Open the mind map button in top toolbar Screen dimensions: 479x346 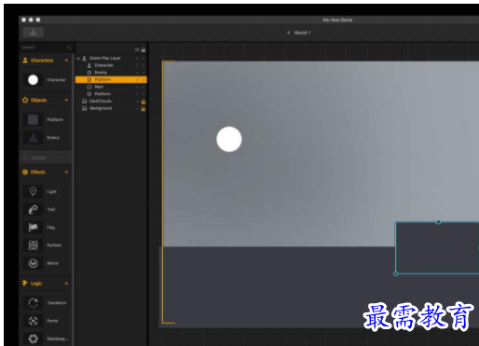coord(34,33)
